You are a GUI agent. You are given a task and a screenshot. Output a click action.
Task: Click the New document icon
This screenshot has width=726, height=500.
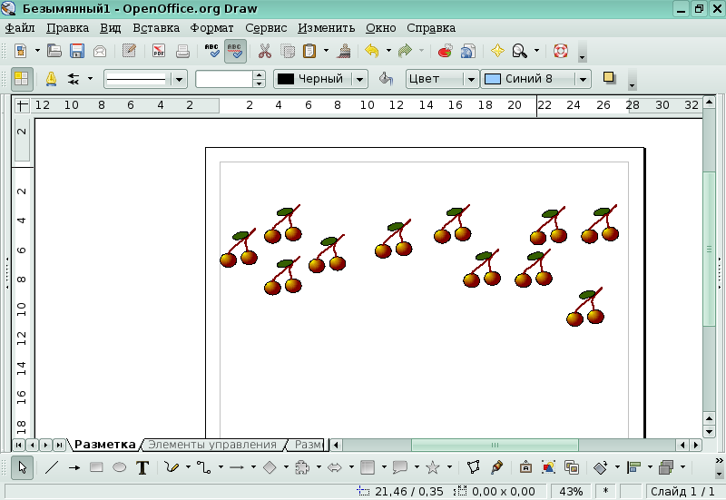[x=21, y=51]
